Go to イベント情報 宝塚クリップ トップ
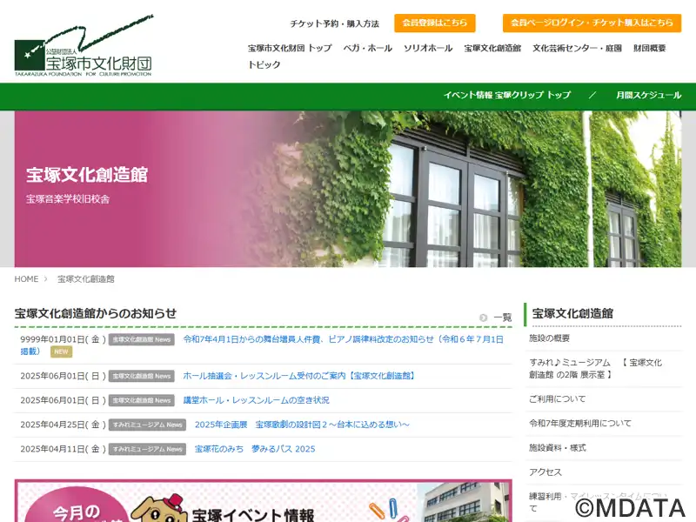The width and height of the screenshot is (696, 522). coord(507,95)
